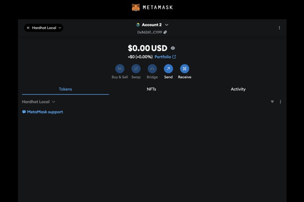
Task: Click the Send arrow button
Action: click(168, 68)
